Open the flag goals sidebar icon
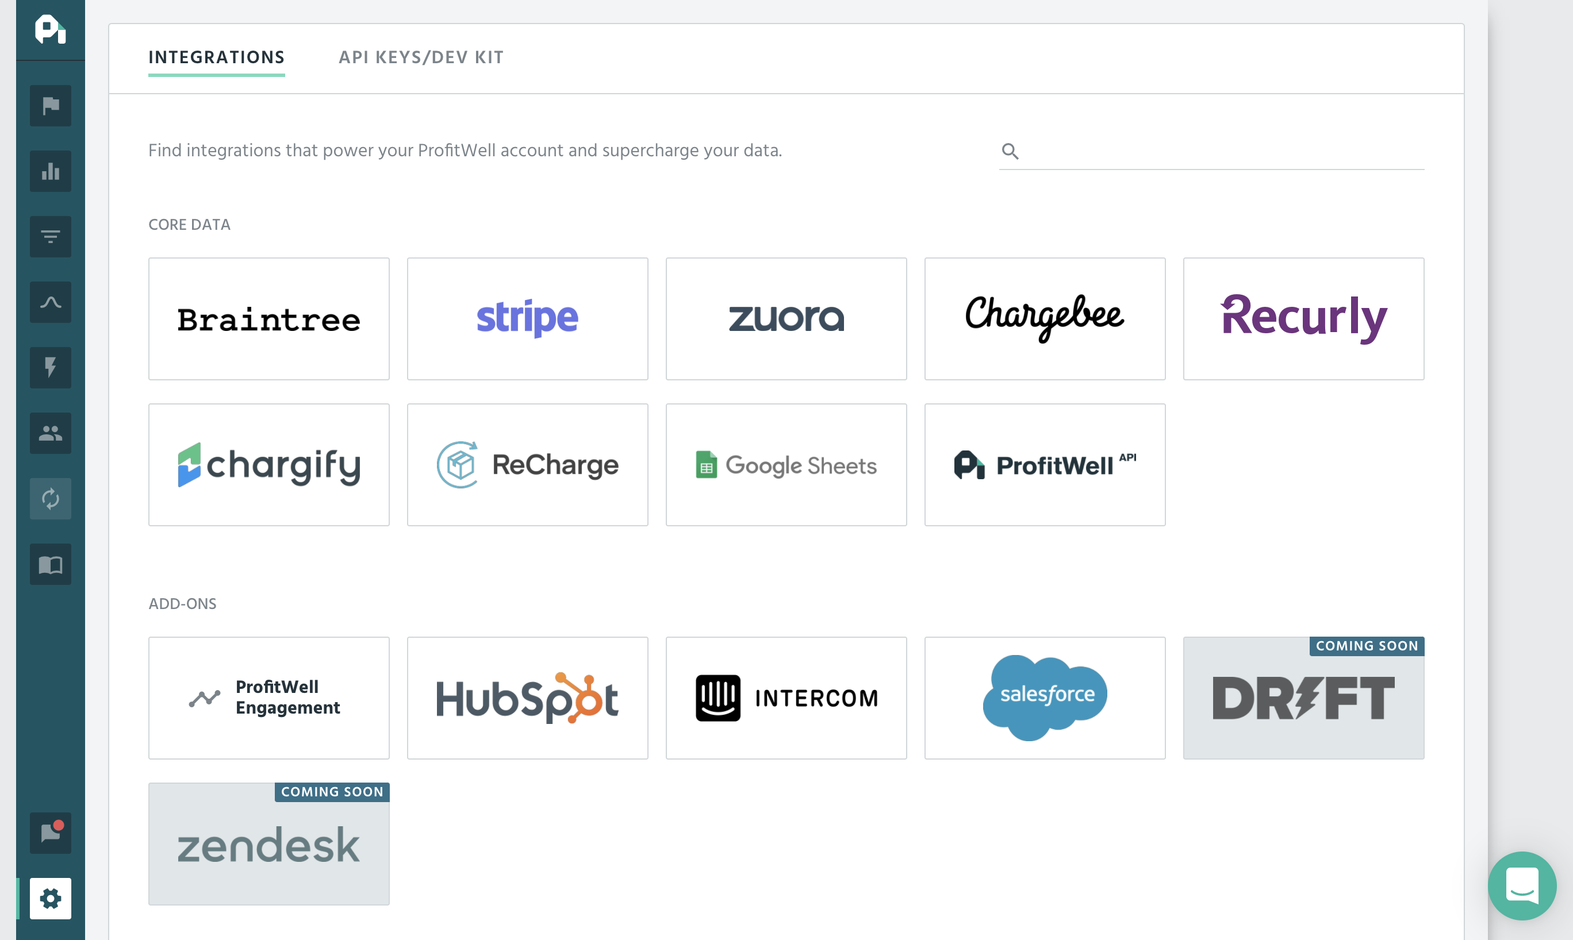The width and height of the screenshot is (1573, 940). 50,106
